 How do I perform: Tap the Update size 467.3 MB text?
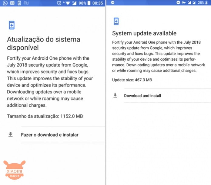[x=132, y=80]
